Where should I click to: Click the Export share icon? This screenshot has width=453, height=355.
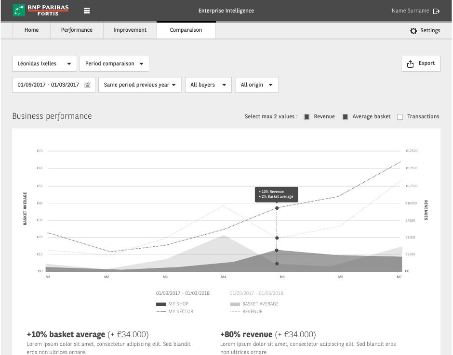coord(410,63)
